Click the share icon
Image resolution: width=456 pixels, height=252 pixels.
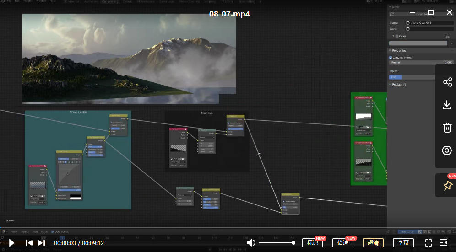[x=447, y=82]
